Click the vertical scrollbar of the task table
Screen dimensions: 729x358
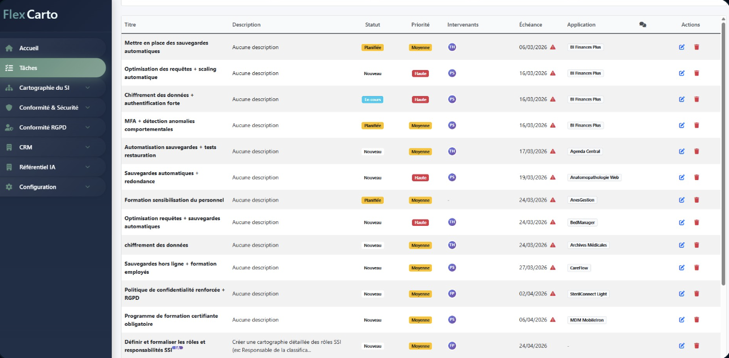[723, 152]
